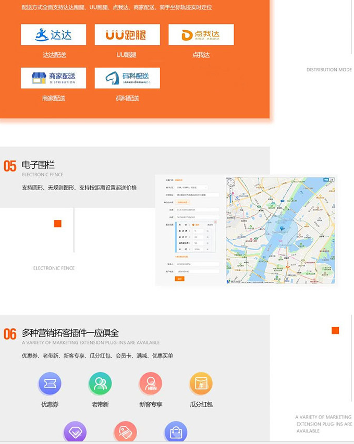Click the detailed address input field
This screenshot has height=444, width=354.
197,195
